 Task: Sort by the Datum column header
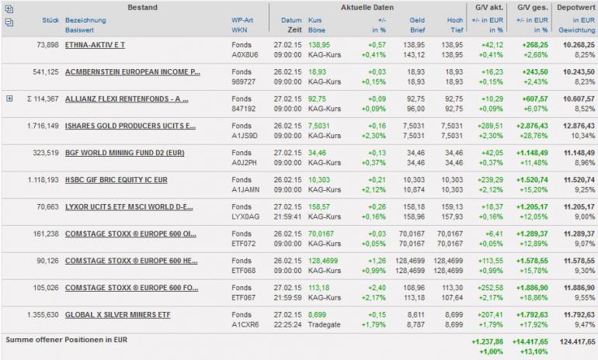click(x=291, y=19)
